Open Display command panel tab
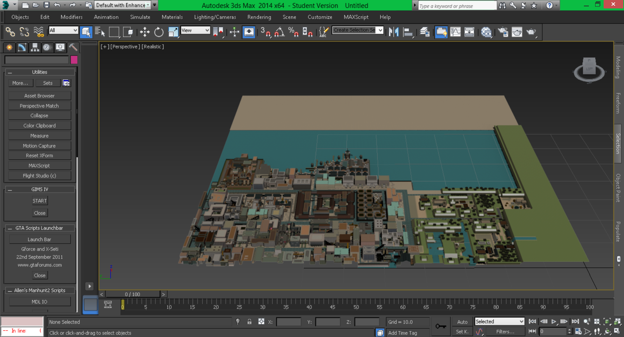 coord(60,47)
